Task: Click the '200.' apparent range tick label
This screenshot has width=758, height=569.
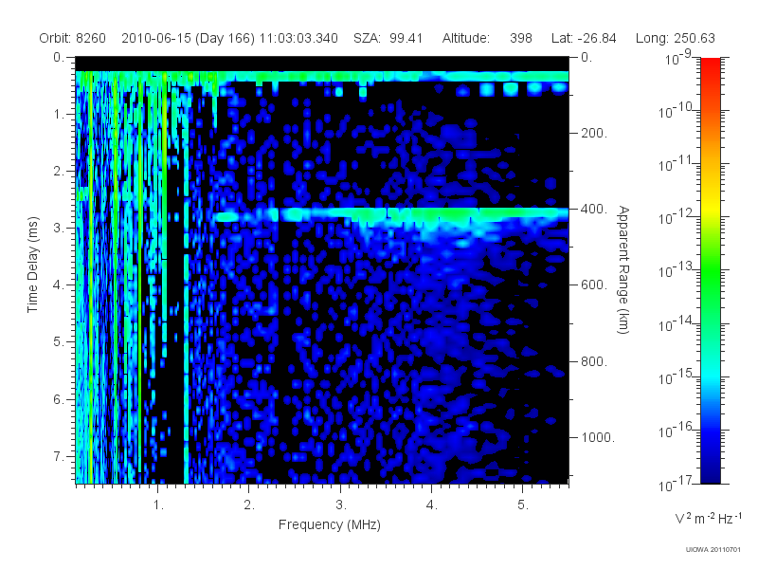Action: click(594, 133)
